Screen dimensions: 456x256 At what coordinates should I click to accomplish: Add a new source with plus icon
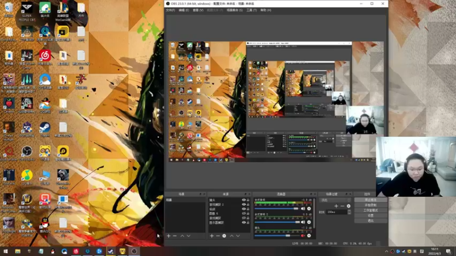pyautogui.click(x=211, y=236)
